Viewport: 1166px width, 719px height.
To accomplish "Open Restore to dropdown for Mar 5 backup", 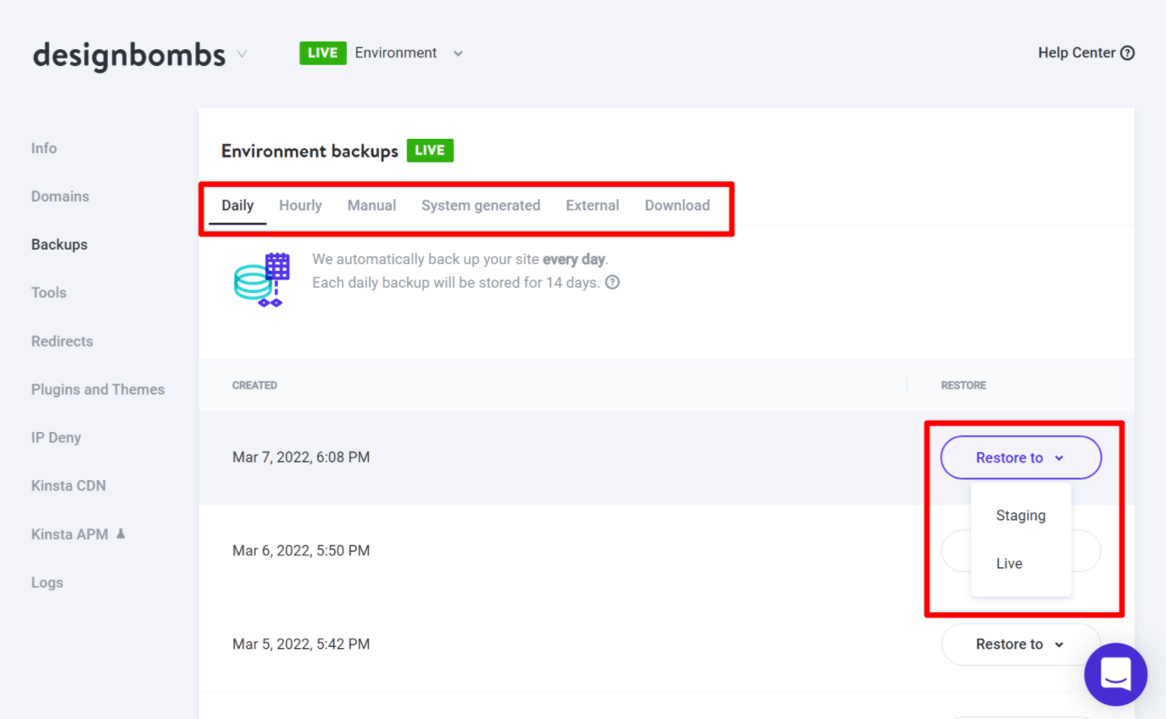I will (1020, 644).
